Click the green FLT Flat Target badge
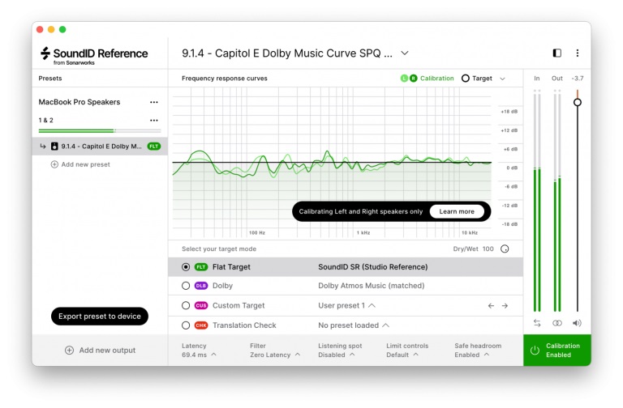The height and width of the screenshot is (408, 623). 201,267
